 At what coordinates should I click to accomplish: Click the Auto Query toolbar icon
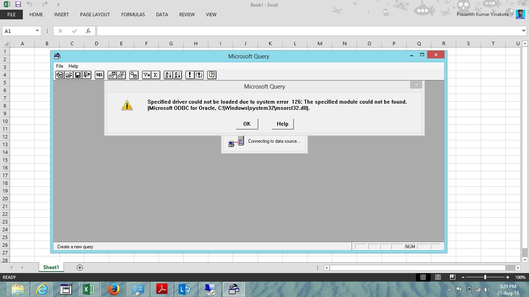point(199,75)
